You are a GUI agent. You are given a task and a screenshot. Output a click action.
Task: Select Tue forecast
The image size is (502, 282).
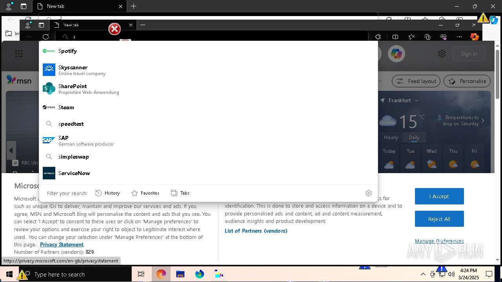coord(410,159)
